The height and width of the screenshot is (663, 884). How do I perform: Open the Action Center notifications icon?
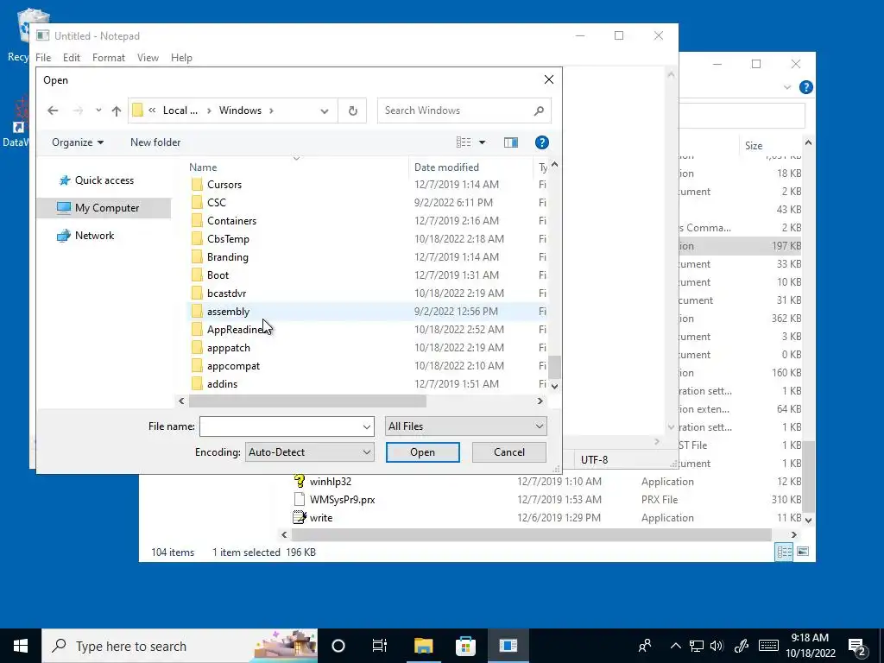click(857, 646)
